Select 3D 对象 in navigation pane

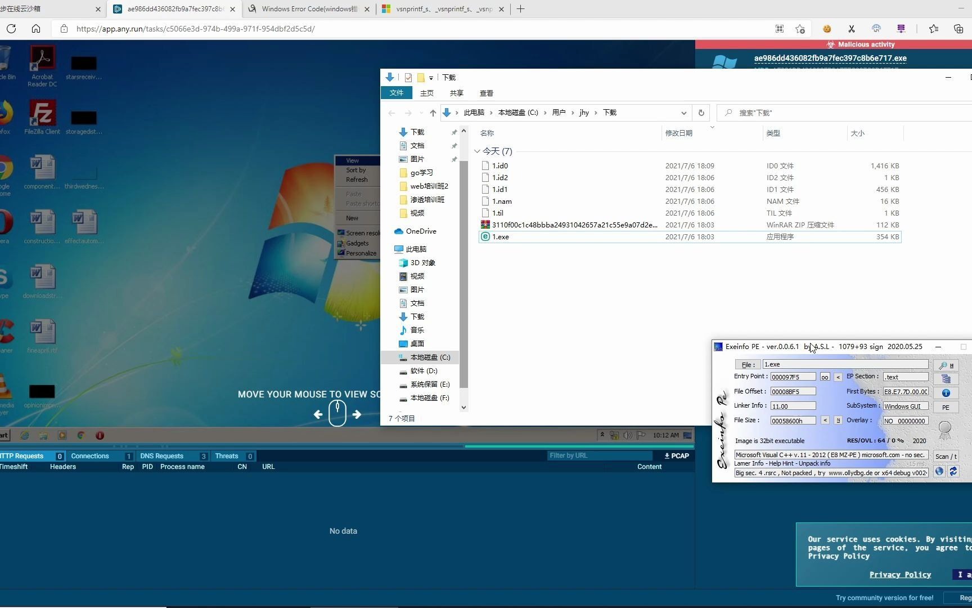coord(422,263)
